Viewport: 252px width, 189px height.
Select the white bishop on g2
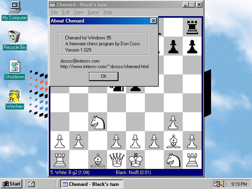(x=173, y=141)
